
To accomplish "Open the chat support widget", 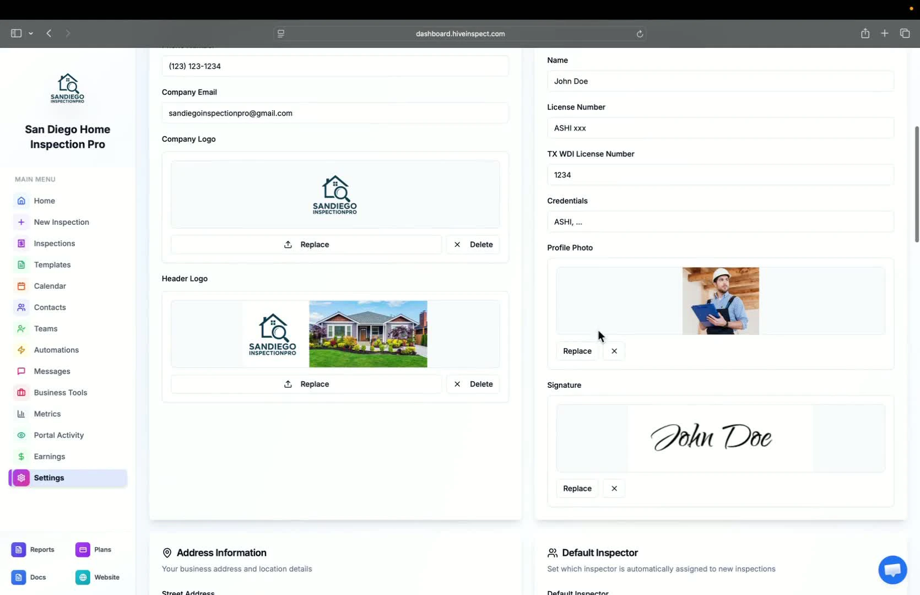I will click(892, 570).
